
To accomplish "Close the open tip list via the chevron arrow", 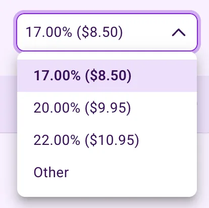I will (179, 32).
